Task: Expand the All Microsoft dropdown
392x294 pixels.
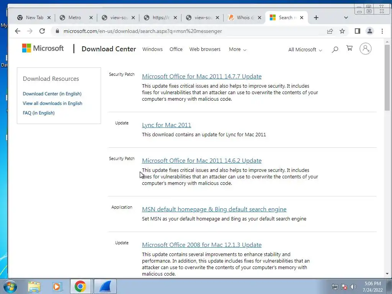Action: click(305, 49)
